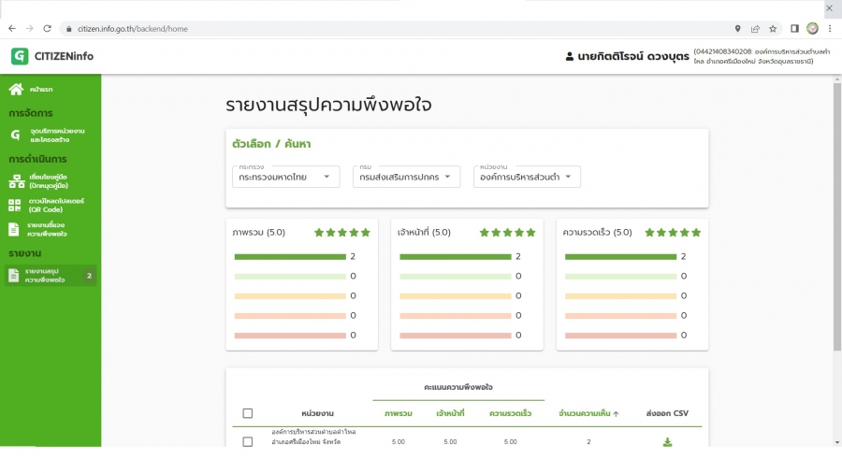Open the กรม dropdown showing กรมส่งเสริมการปกคร
842x473 pixels.
click(x=407, y=177)
